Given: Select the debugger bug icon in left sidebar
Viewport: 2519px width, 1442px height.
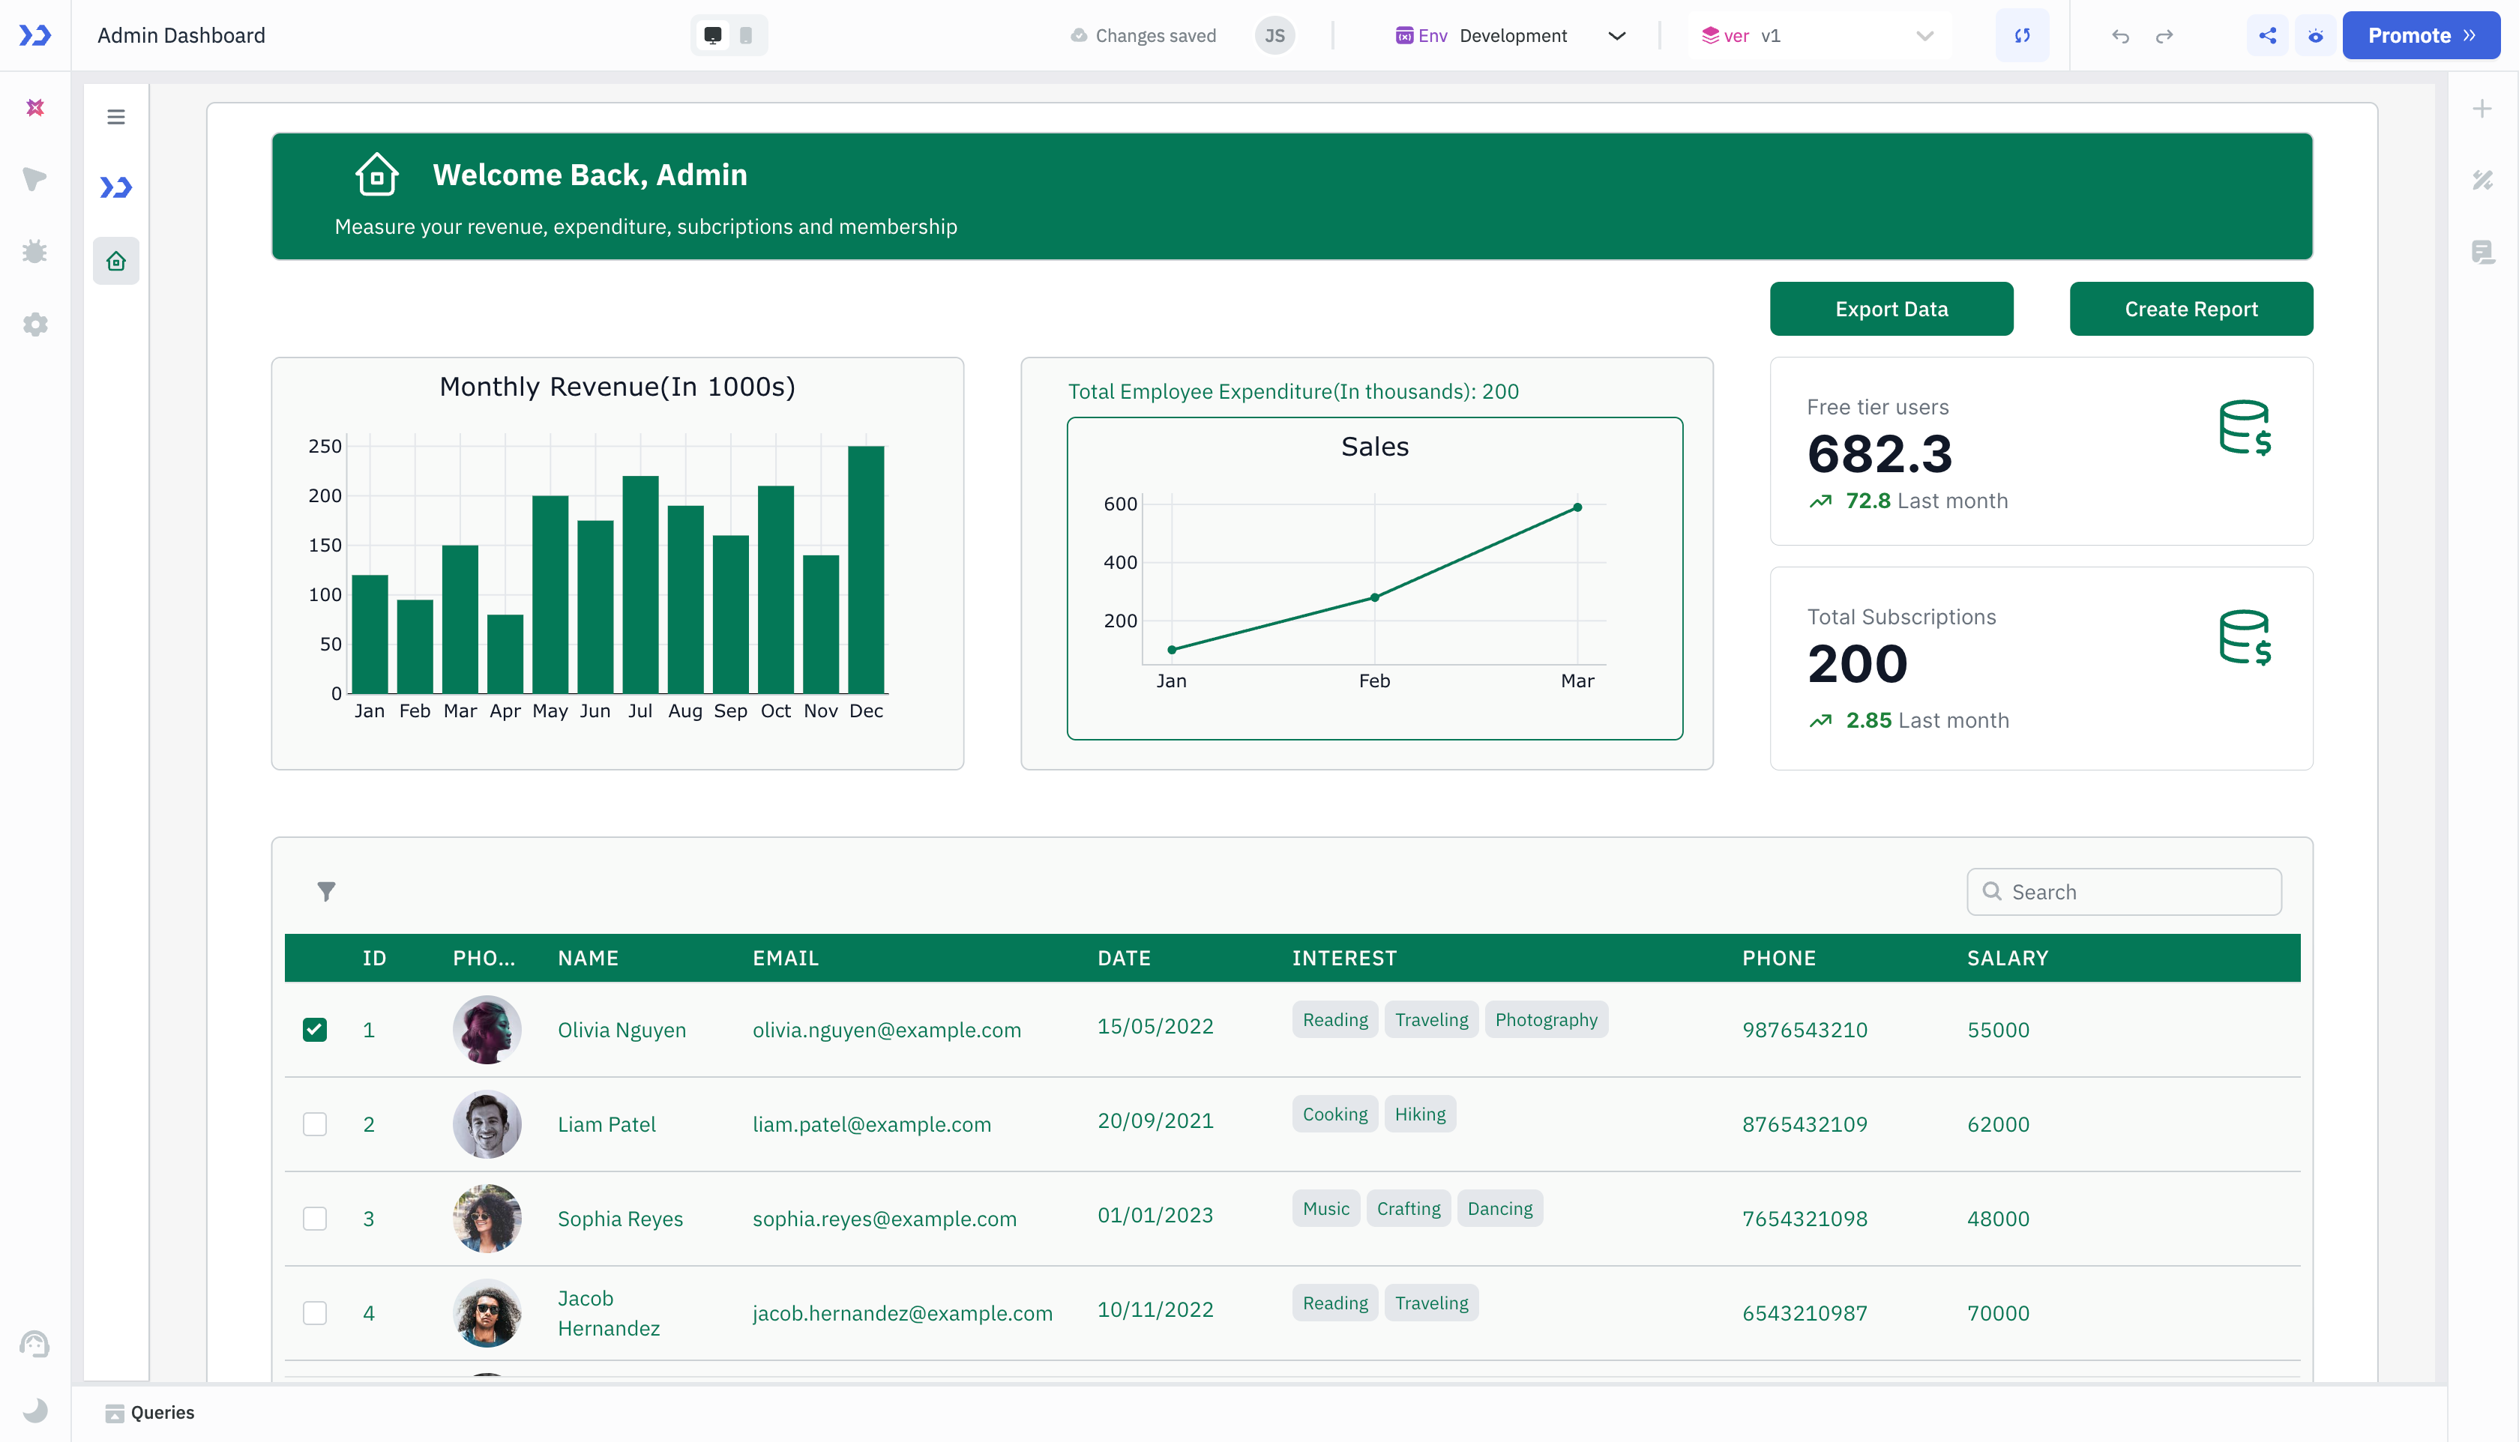Looking at the screenshot, I should coord(34,250).
